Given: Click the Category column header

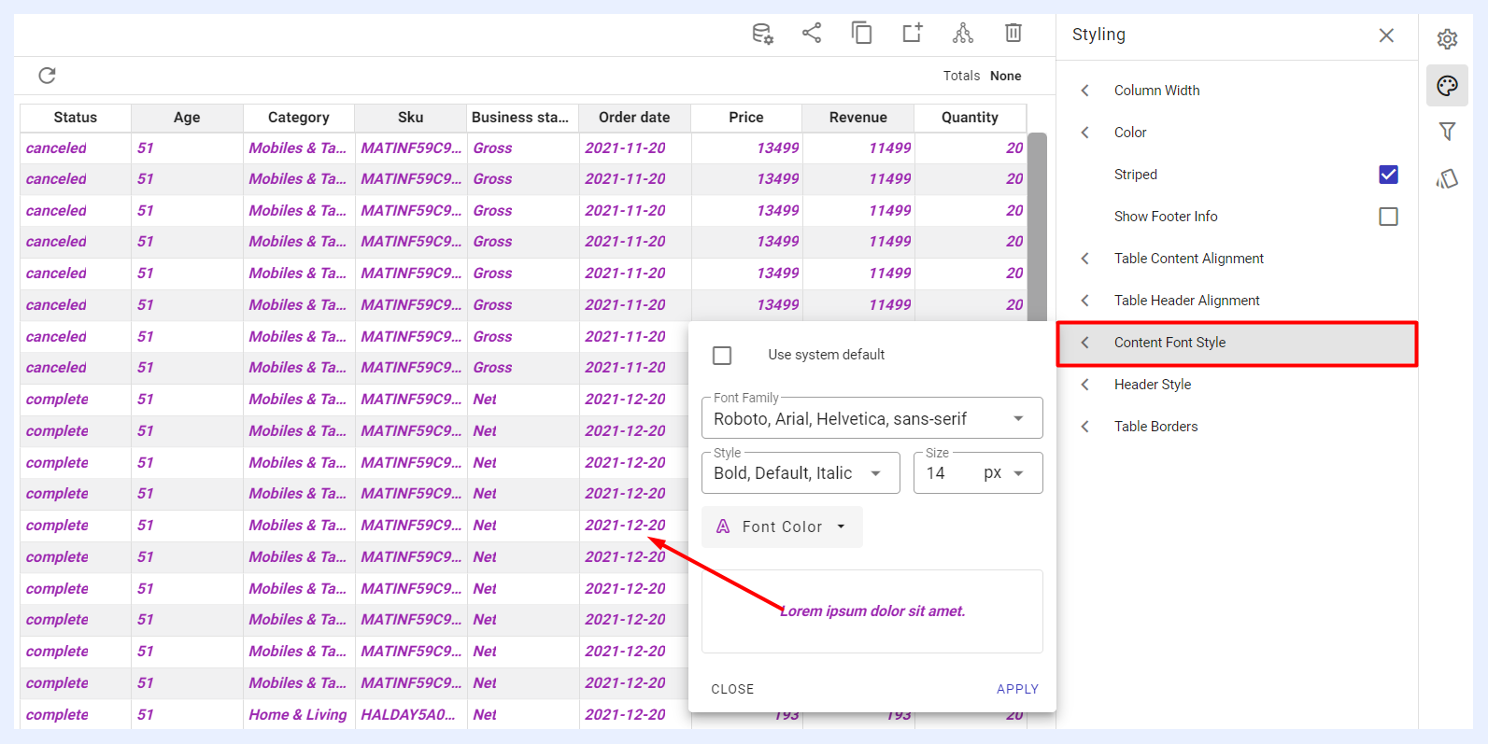Looking at the screenshot, I should click(299, 118).
